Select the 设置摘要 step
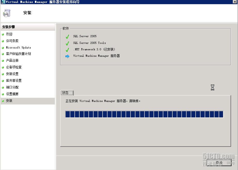Viewport: 238px width, 170px height. [12, 94]
